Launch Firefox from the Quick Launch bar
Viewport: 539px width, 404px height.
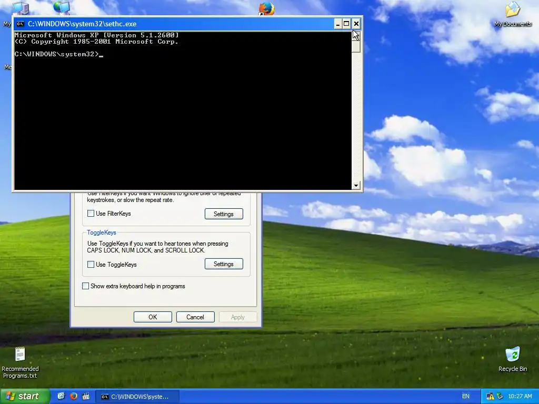pyautogui.click(x=74, y=396)
